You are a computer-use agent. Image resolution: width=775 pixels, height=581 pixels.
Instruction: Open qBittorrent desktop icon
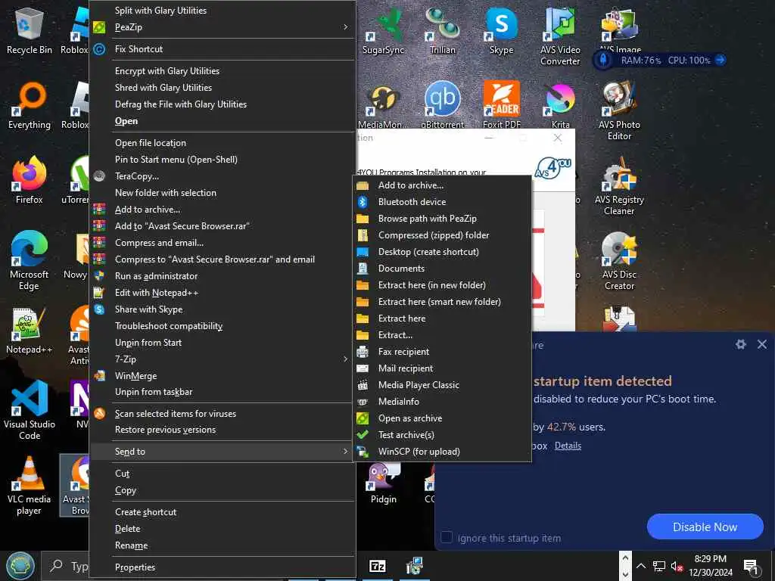[x=442, y=104]
